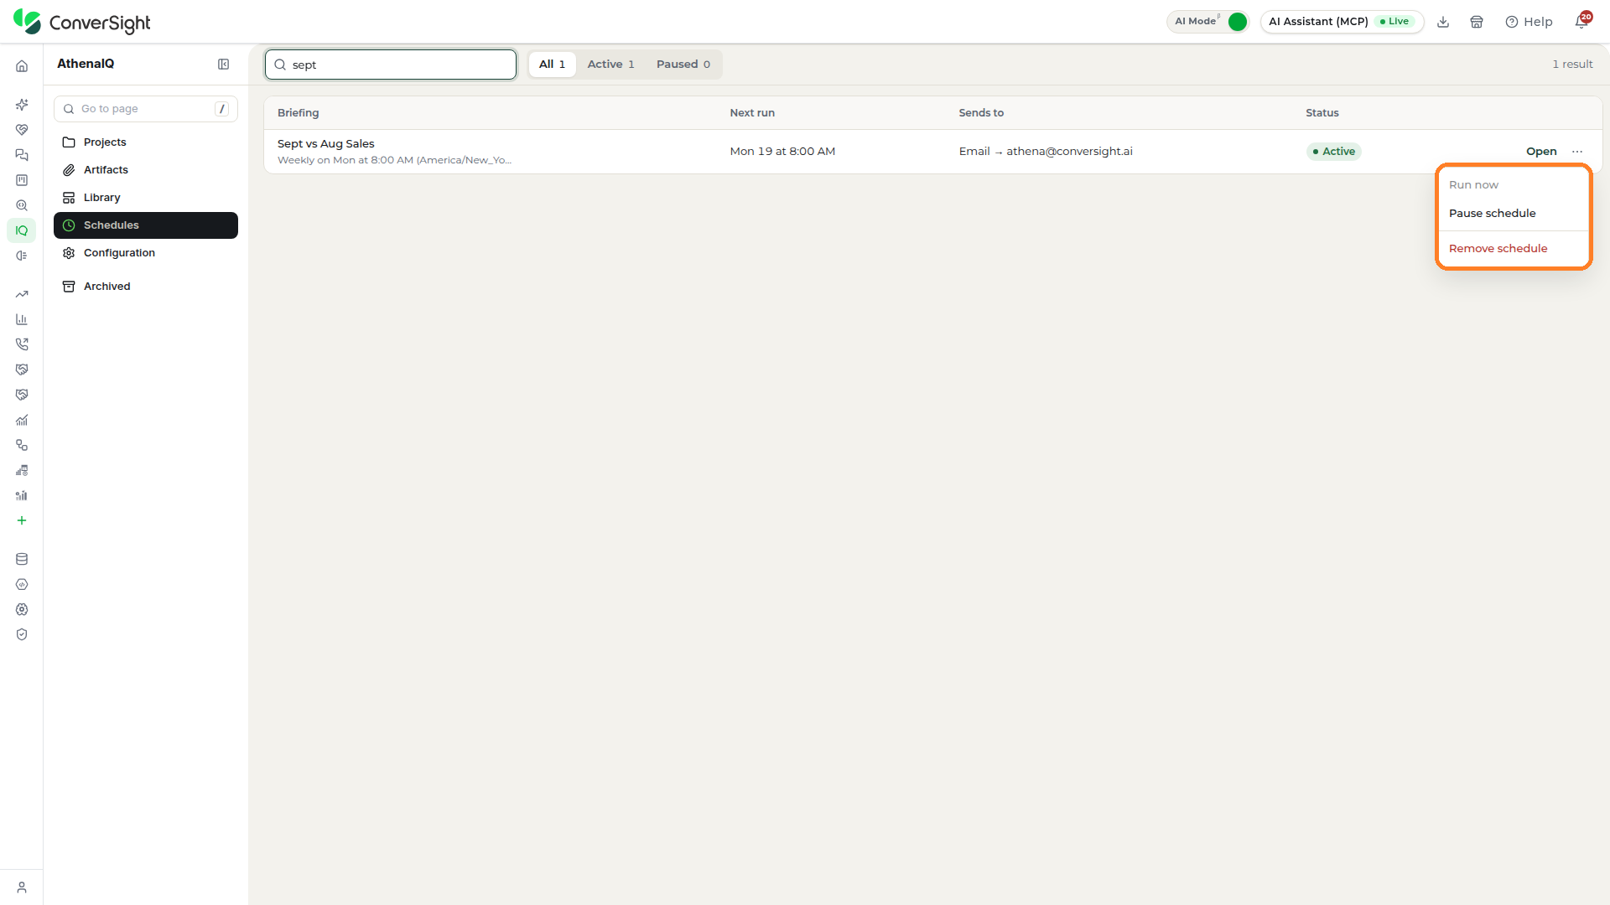Open the user profile icon at bottom

(x=22, y=887)
